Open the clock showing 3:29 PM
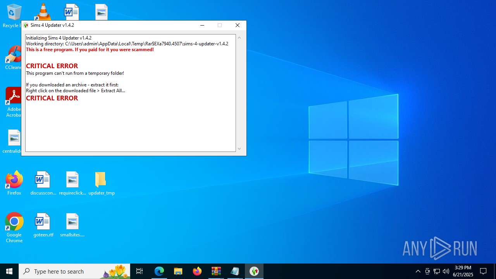The height and width of the screenshot is (279, 496). 463,271
